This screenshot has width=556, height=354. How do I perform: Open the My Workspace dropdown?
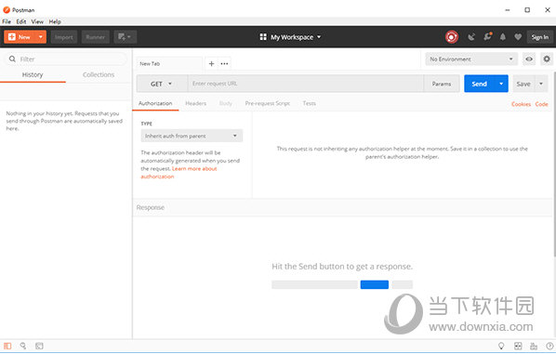click(x=290, y=37)
